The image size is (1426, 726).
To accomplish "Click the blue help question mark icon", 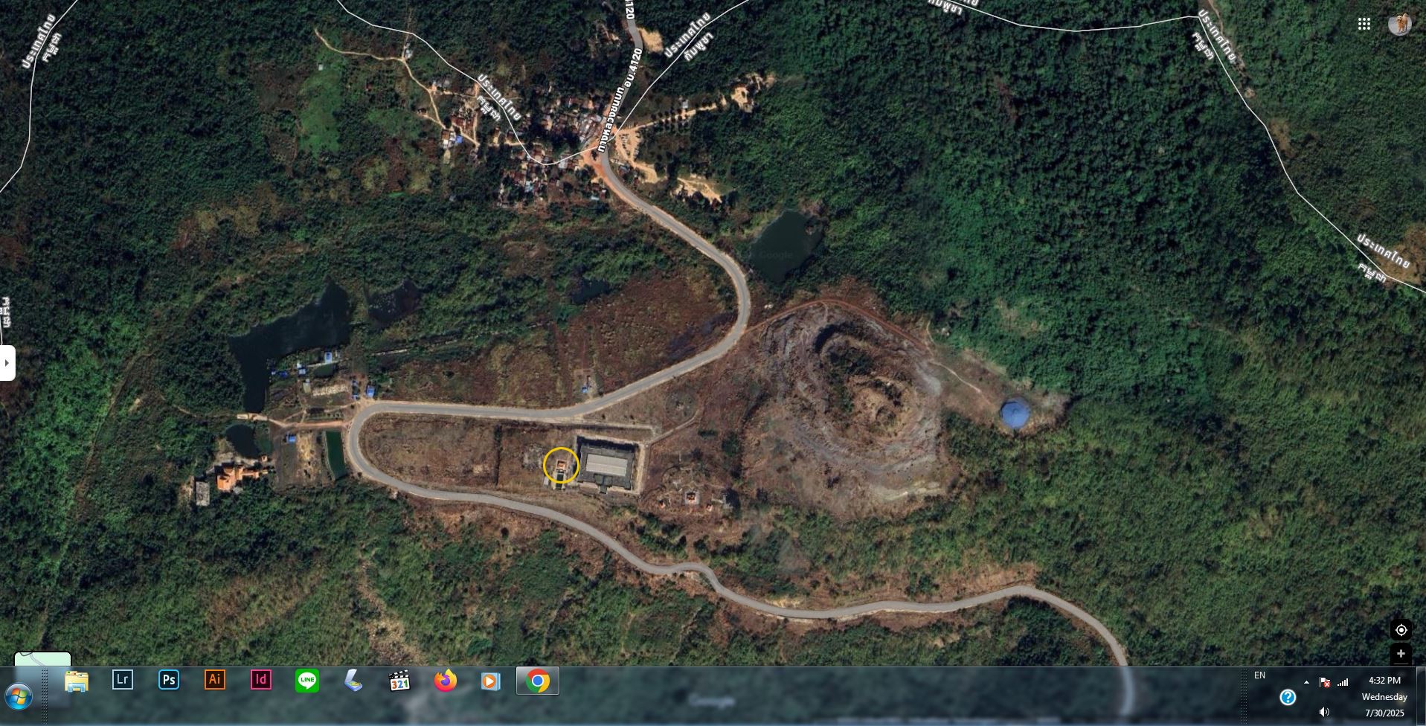I will point(1288,697).
